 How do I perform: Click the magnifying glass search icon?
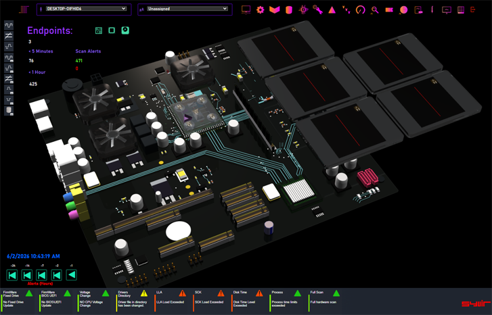(375, 10)
